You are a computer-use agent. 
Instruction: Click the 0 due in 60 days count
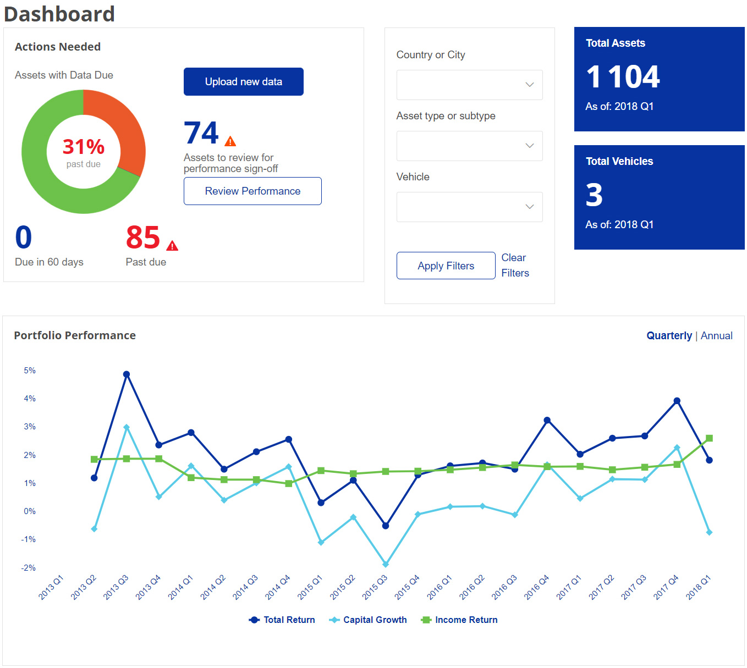click(24, 238)
